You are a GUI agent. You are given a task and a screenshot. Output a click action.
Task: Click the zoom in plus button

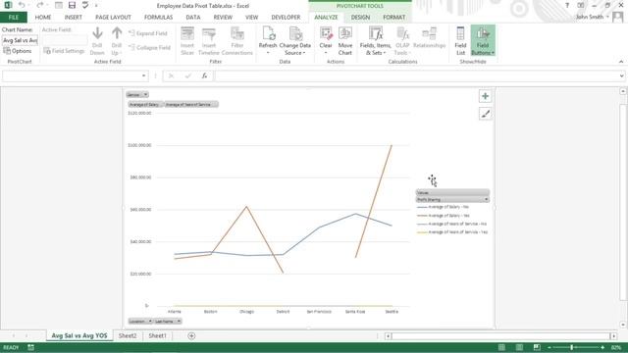pyautogui.click(x=602, y=347)
